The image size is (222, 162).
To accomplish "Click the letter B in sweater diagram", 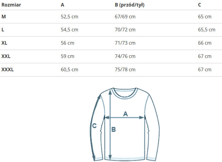I will click(114, 129).
